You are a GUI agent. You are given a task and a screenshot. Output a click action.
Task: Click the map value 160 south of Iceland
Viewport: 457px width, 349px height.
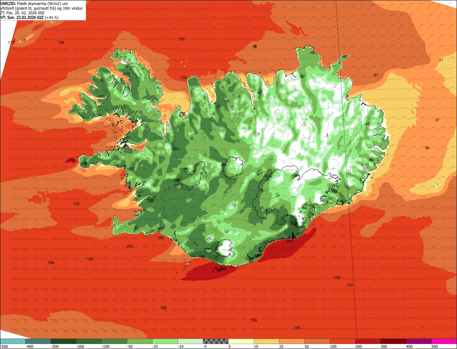tap(164, 308)
